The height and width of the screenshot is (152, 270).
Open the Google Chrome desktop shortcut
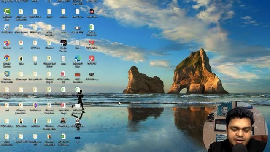click(x=7, y=59)
